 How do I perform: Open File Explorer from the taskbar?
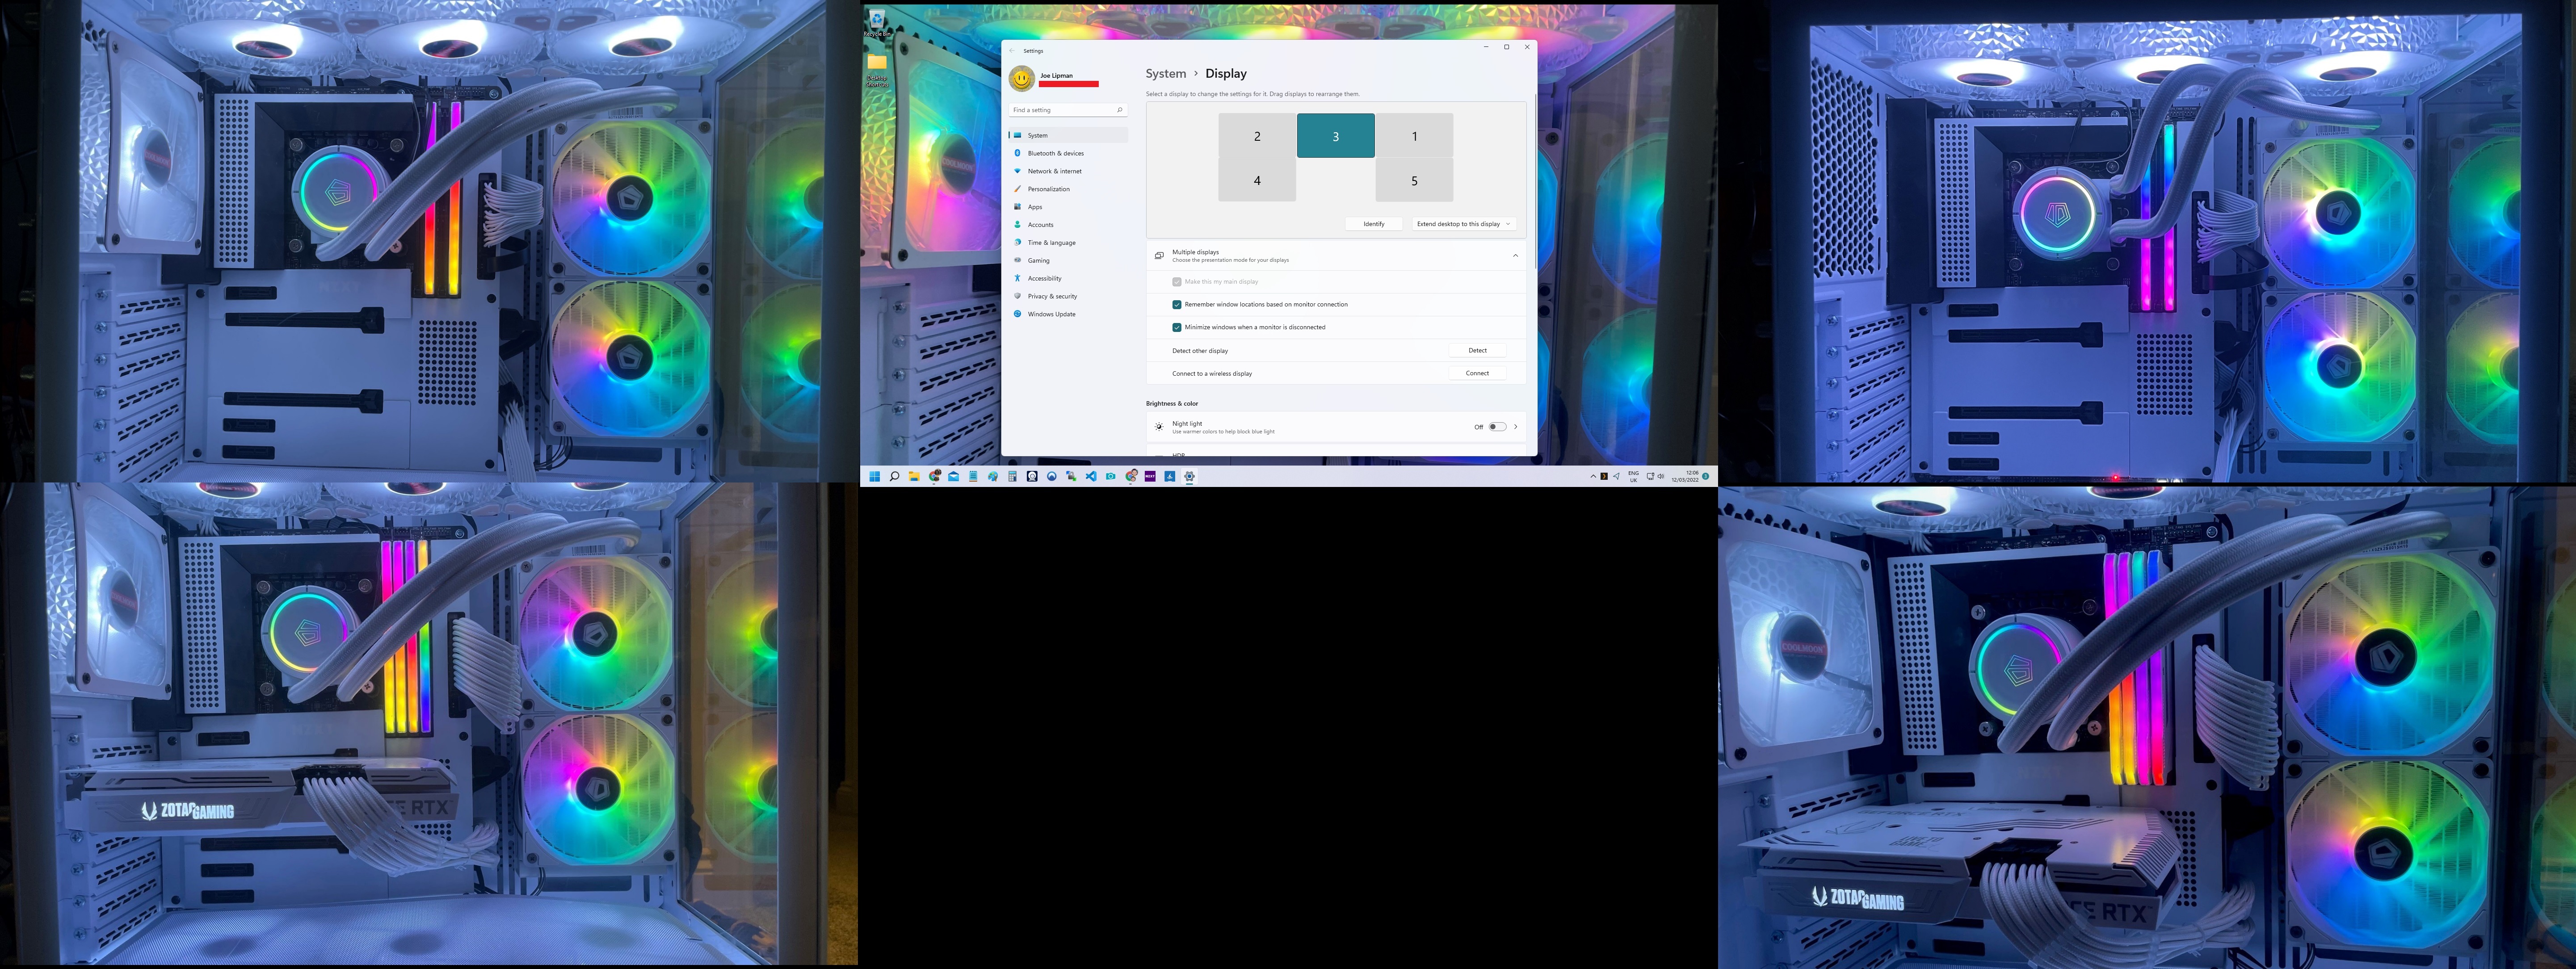coord(914,476)
